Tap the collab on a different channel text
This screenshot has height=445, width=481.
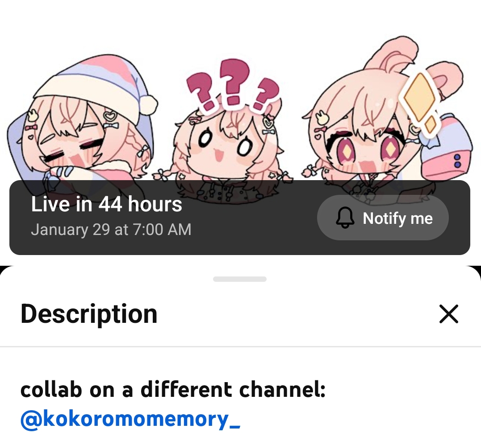click(173, 390)
